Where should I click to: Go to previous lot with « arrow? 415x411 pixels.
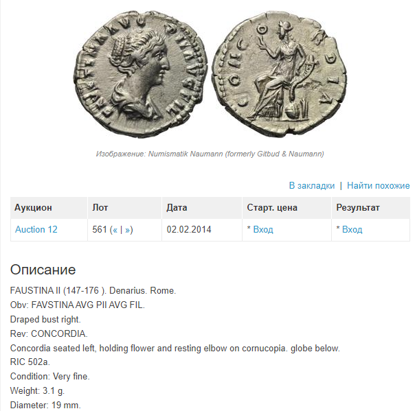point(115,229)
